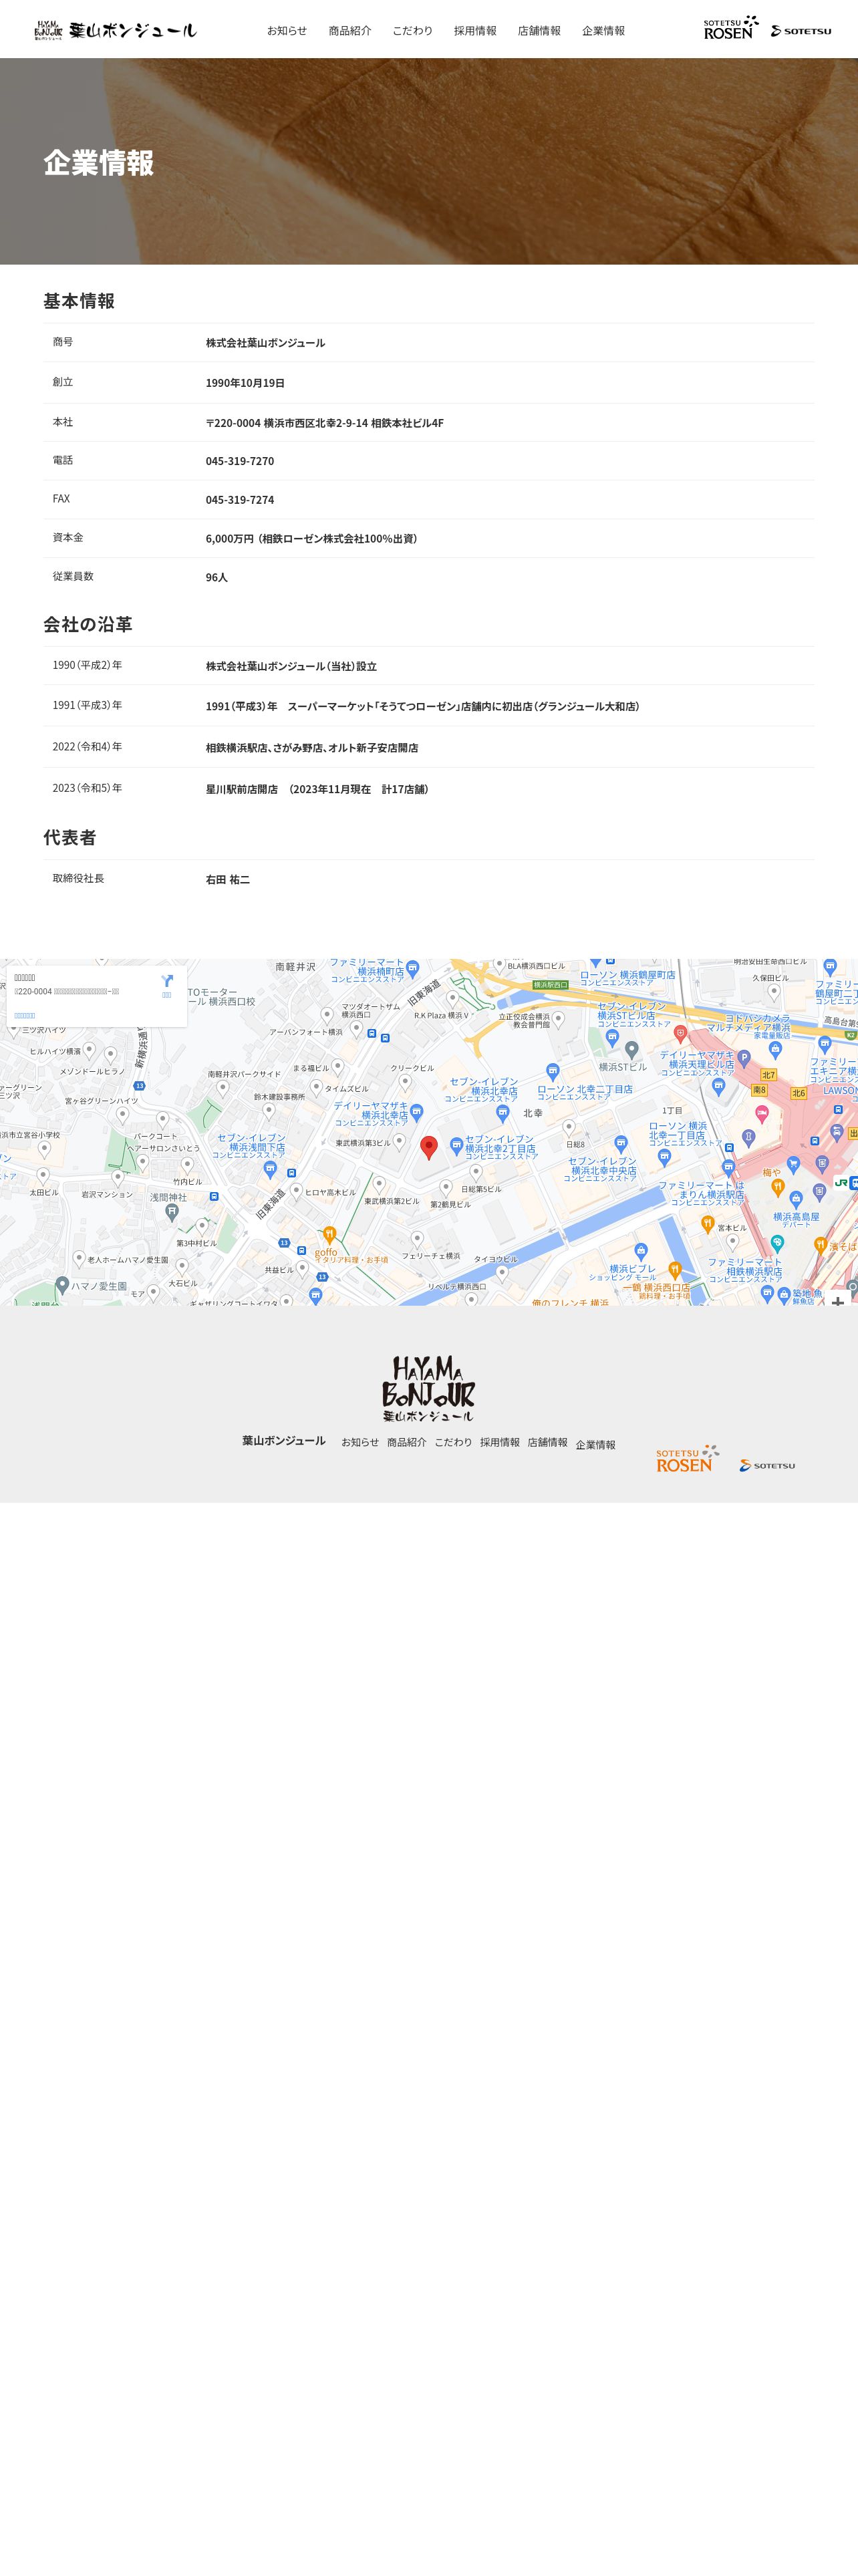858x2574 pixels.
Task: Click the employee count 96人
Action: 217,577
